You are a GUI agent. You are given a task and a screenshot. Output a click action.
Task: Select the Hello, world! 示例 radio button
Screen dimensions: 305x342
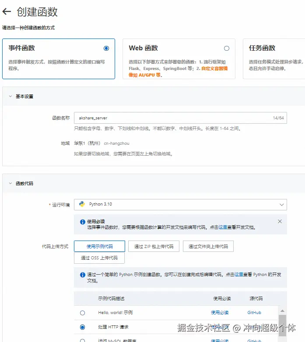coord(82,313)
